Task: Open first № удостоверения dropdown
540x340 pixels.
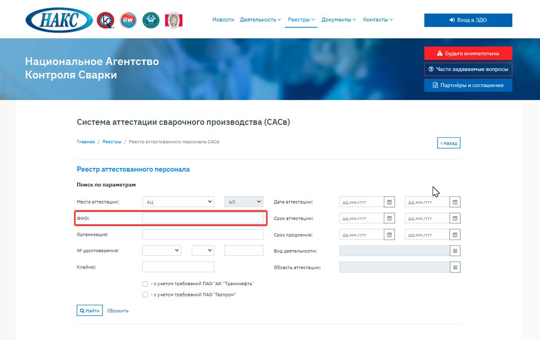Action: pos(162,250)
